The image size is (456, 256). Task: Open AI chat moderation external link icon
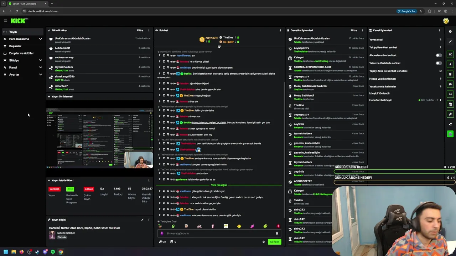[x=440, y=71]
